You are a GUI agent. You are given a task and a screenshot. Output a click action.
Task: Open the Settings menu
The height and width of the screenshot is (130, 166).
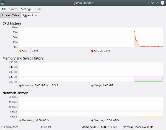(26, 9)
